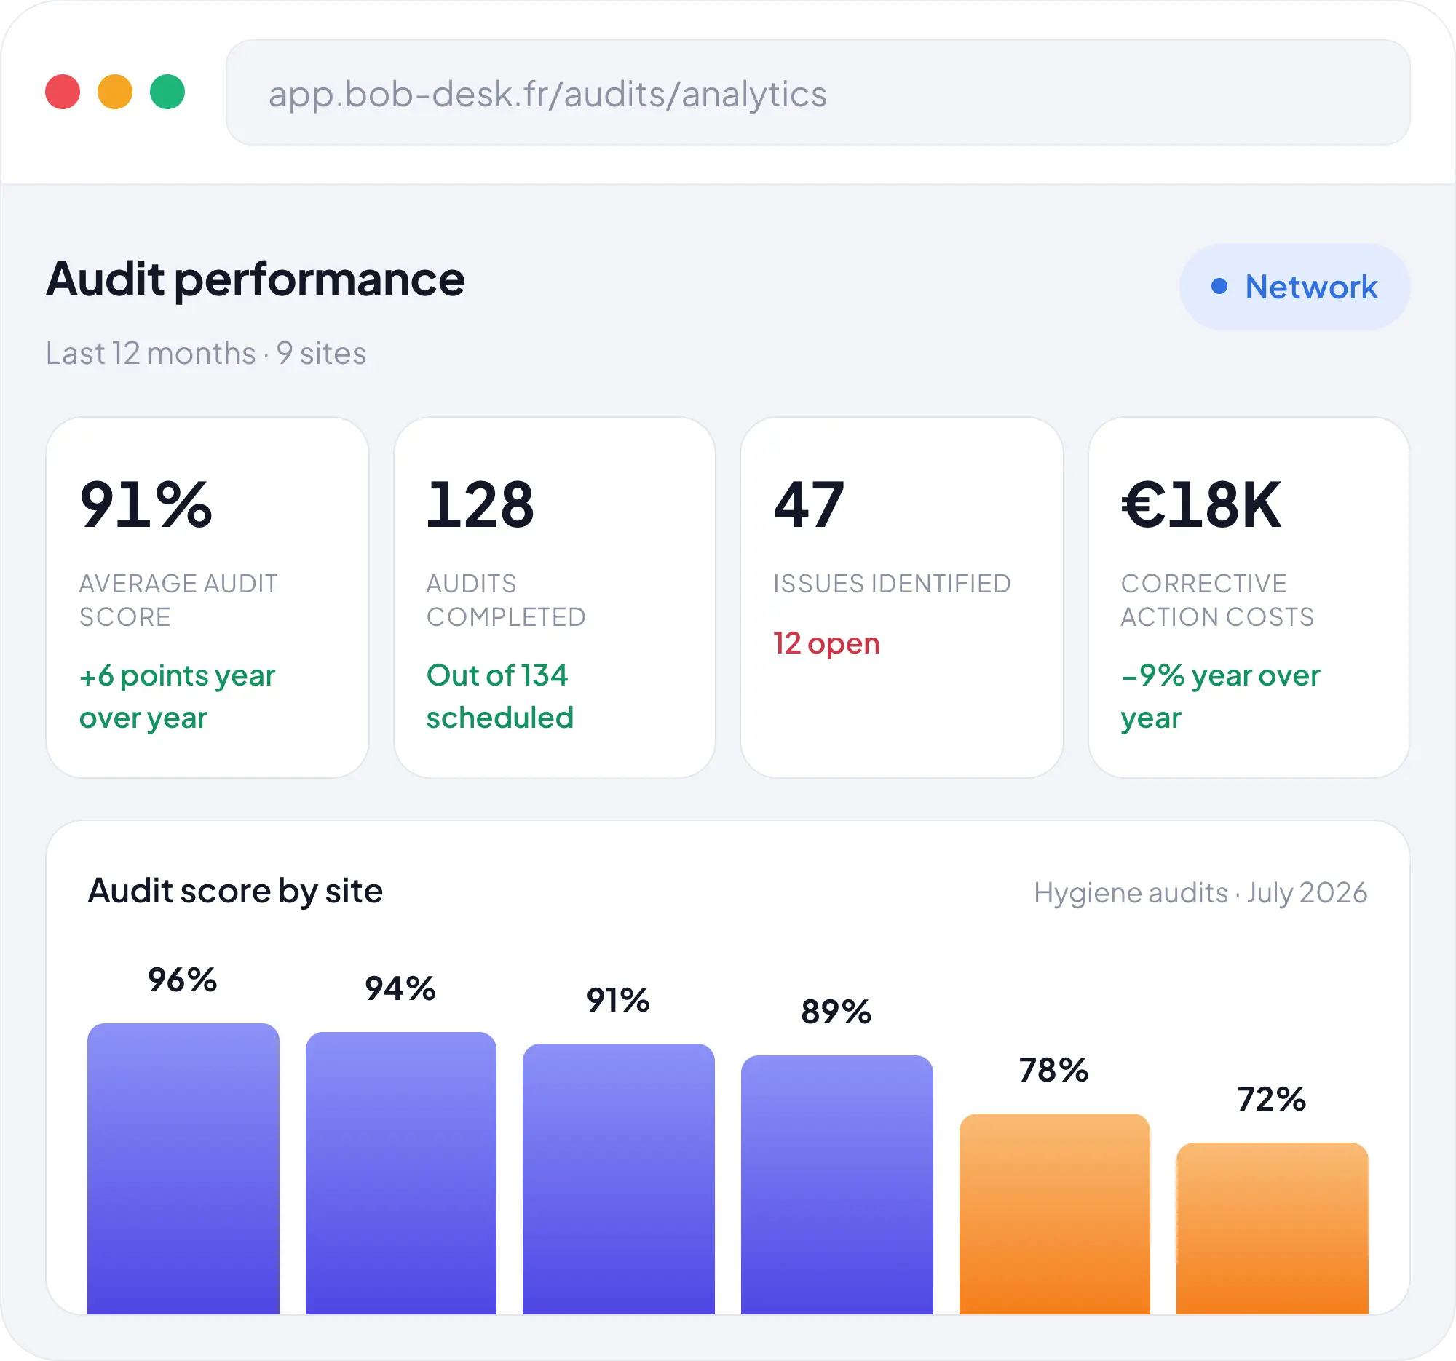1456x1361 pixels.
Task: Click the 'Hygiene audits · July 2026' label
Action: pyautogui.click(x=1200, y=893)
